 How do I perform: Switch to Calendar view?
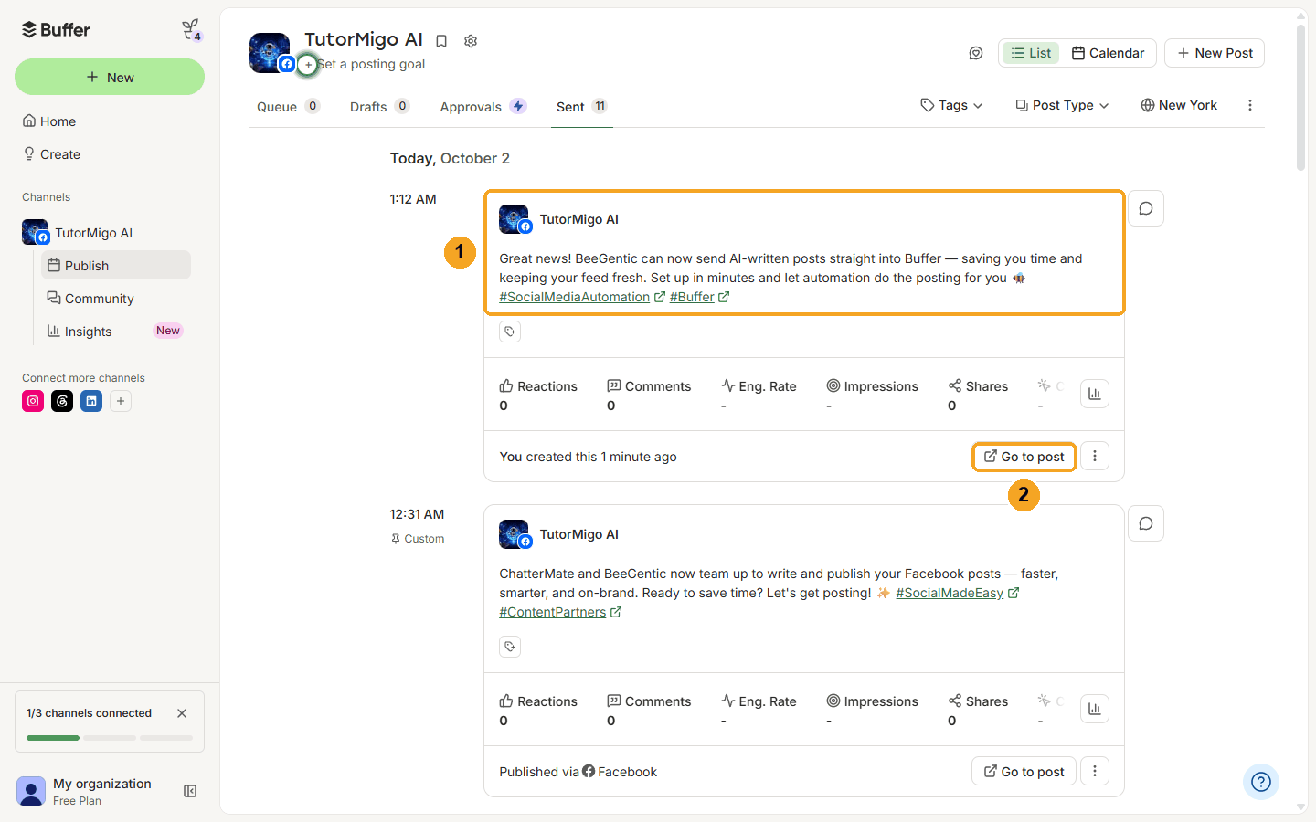point(1108,53)
